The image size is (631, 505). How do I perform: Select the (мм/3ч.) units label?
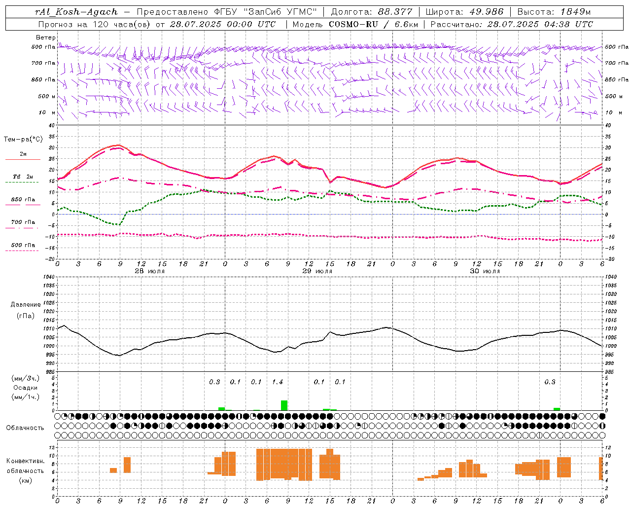point(26,378)
